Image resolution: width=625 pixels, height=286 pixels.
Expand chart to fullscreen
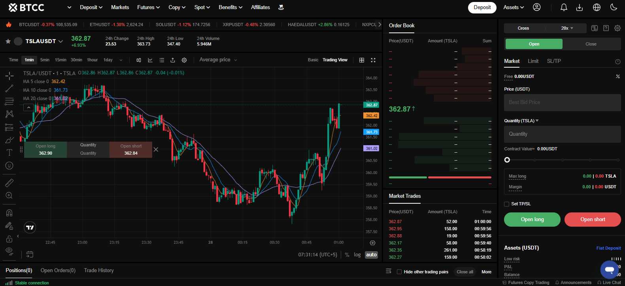point(373,60)
